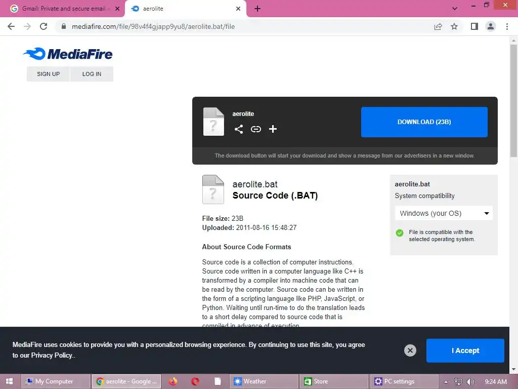Click the 9:24 AM clock

(496, 382)
